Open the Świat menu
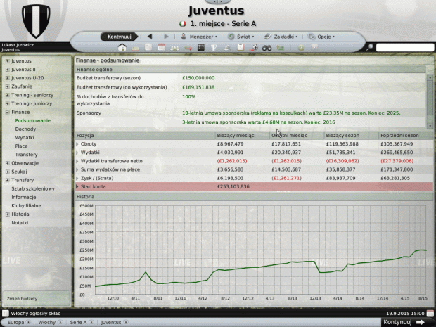436x327 pixels. tap(241, 37)
